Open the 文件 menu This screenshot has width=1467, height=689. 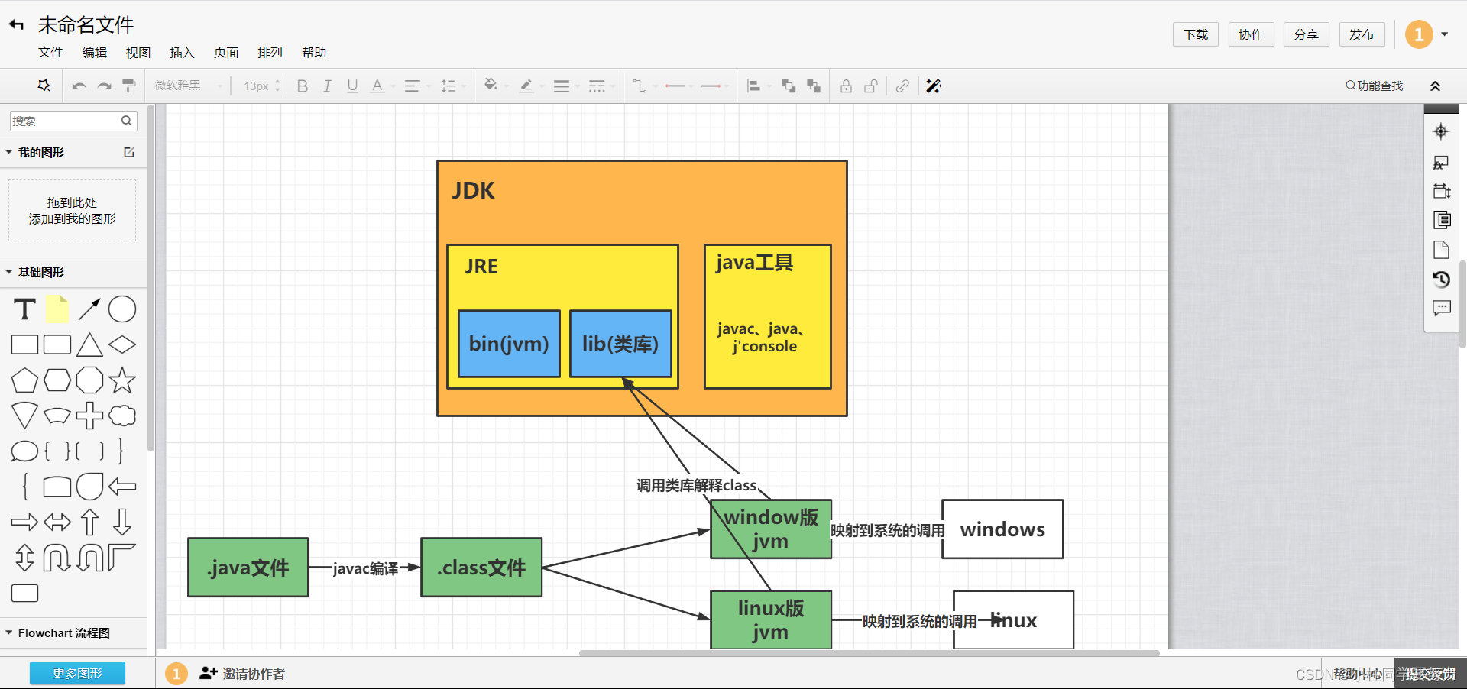point(50,52)
